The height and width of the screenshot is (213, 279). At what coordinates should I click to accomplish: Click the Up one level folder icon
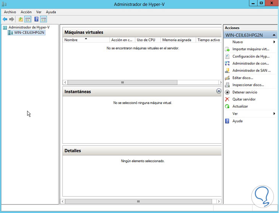pyautogui.click(x=21, y=19)
